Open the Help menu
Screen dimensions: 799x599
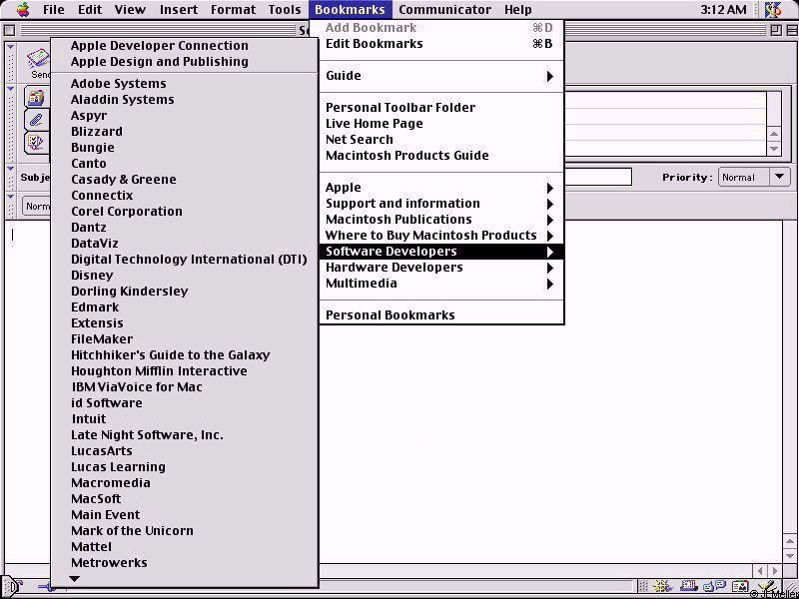pyautogui.click(x=517, y=10)
